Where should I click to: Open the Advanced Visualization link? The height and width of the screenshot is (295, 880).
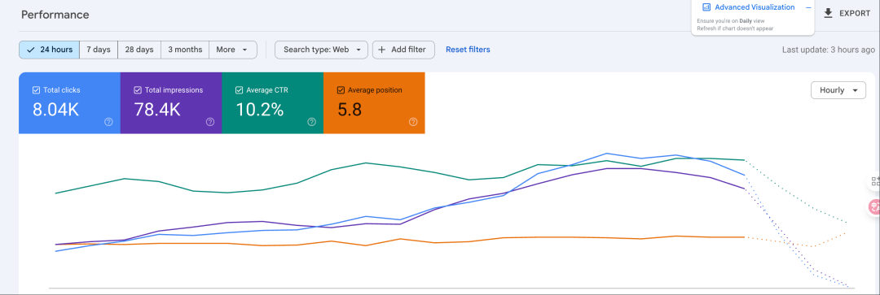coord(755,7)
